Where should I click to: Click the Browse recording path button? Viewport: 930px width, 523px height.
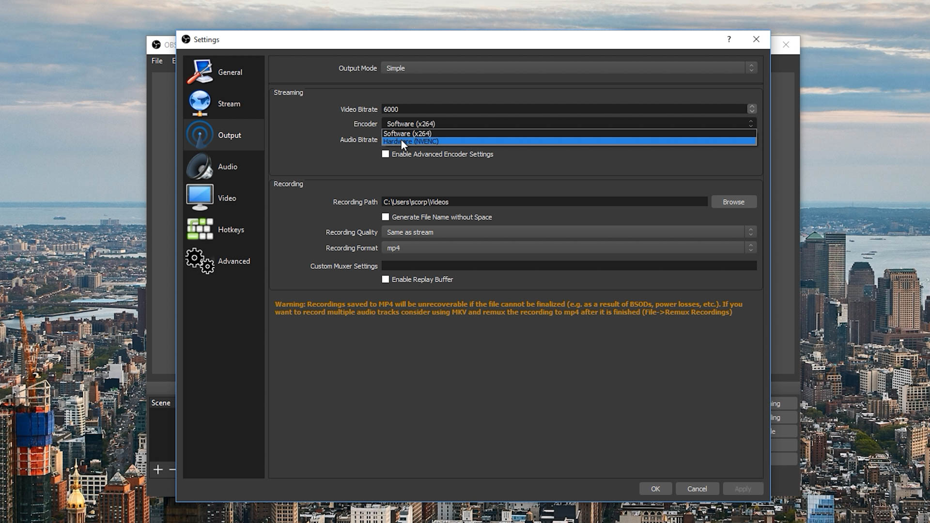(x=733, y=201)
